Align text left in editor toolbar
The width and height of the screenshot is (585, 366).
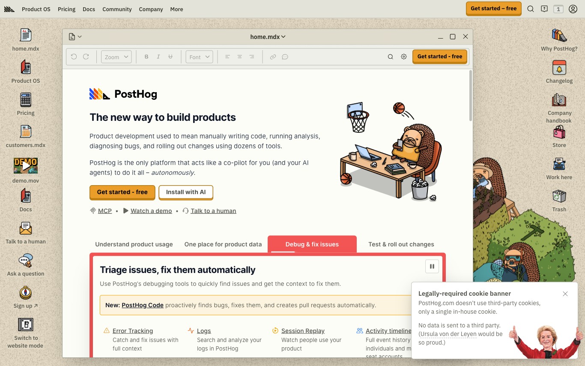[228, 57]
